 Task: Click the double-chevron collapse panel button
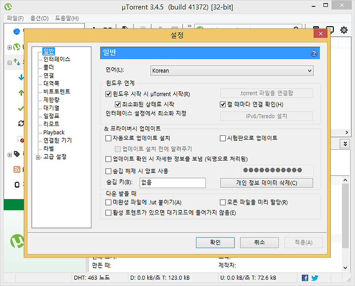[x=345, y=144]
